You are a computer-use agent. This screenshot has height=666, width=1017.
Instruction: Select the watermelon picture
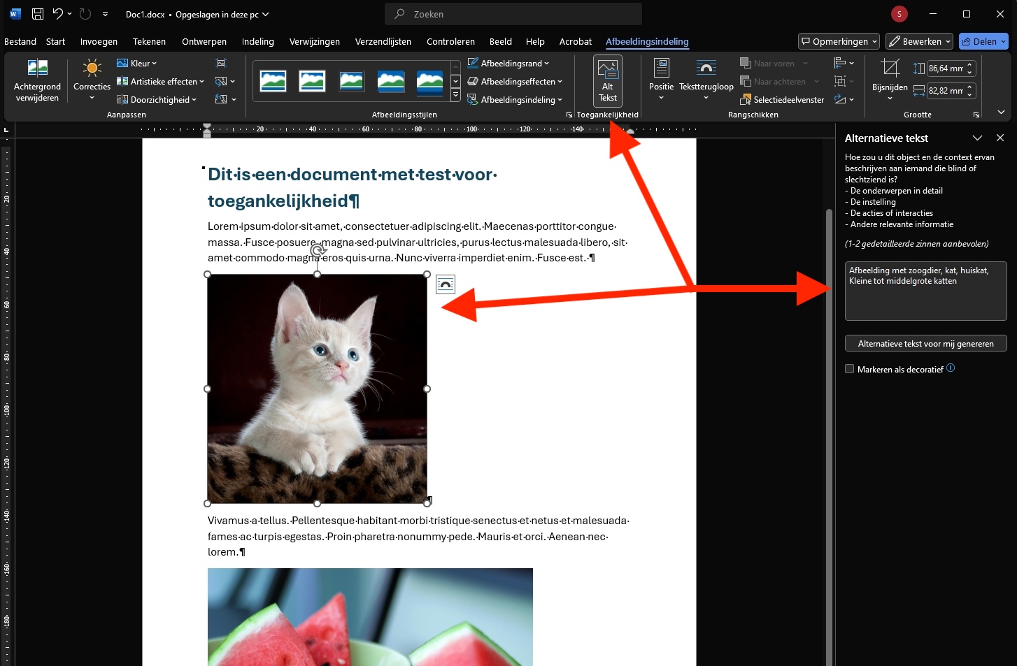coord(370,617)
